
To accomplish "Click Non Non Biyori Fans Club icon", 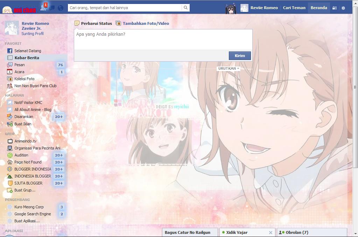I will pos(10,86).
